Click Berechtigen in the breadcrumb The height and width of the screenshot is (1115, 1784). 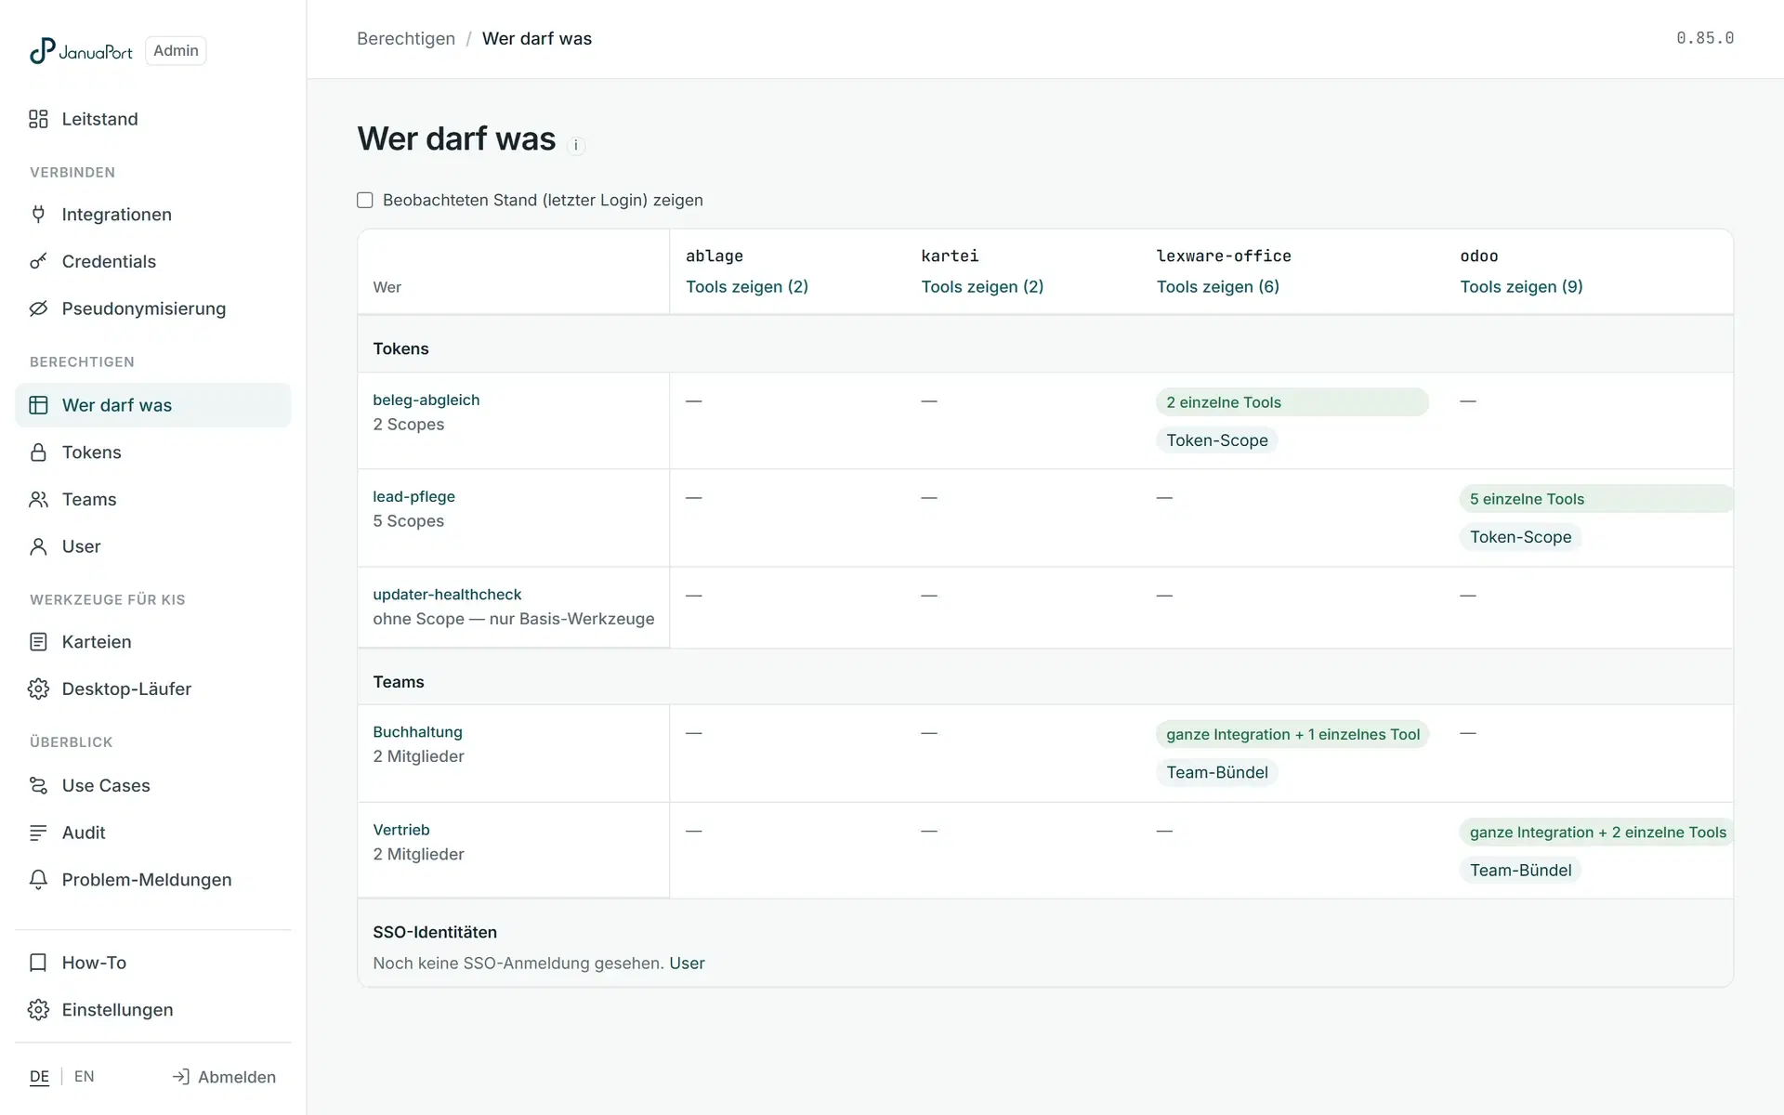[406, 38]
